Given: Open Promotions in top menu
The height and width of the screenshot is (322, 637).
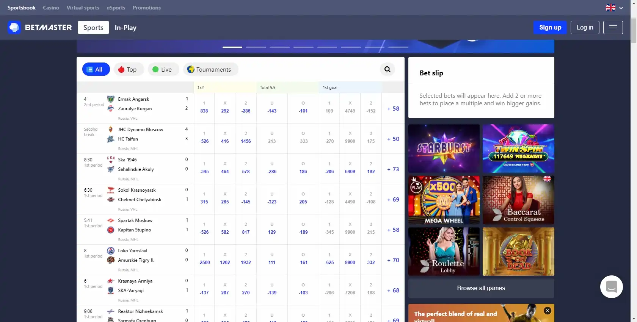Looking at the screenshot, I should tap(147, 8).
